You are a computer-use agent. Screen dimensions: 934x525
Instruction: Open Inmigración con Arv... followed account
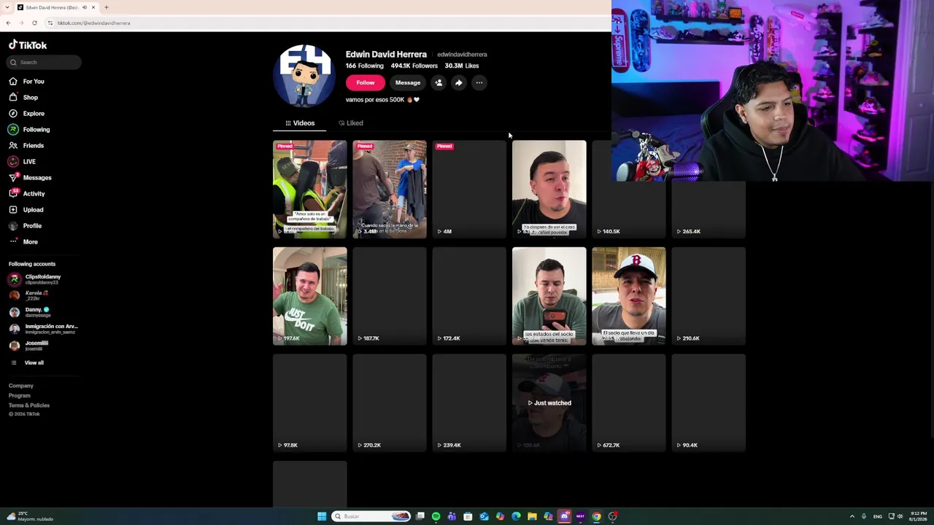(43, 329)
